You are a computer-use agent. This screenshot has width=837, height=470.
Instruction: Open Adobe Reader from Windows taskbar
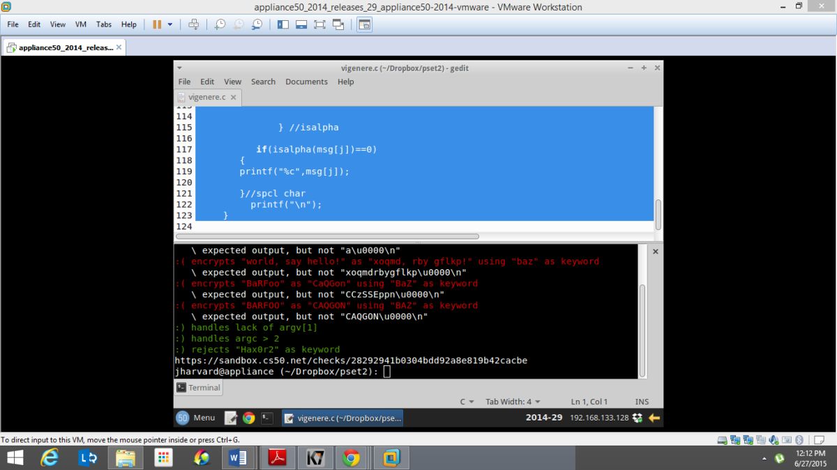tap(277, 458)
